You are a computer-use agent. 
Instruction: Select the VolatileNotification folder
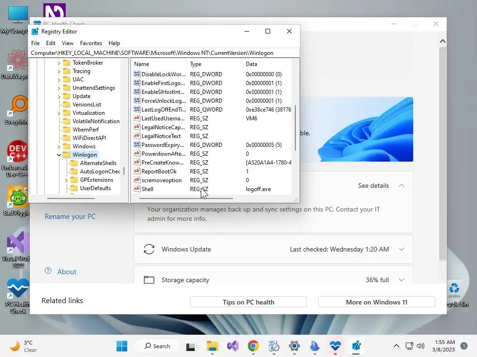click(x=96, y=121)
